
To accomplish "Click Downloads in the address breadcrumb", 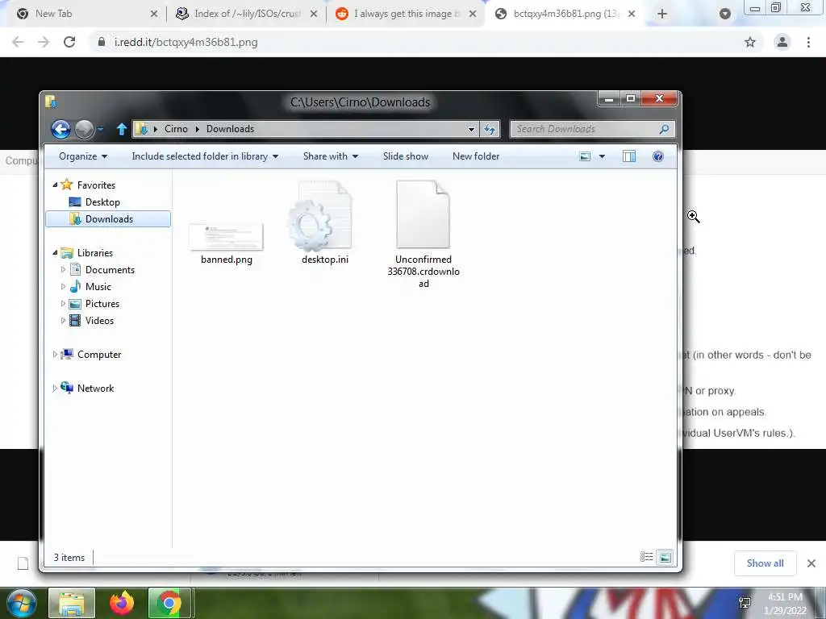I will click(x=230, y=129).
